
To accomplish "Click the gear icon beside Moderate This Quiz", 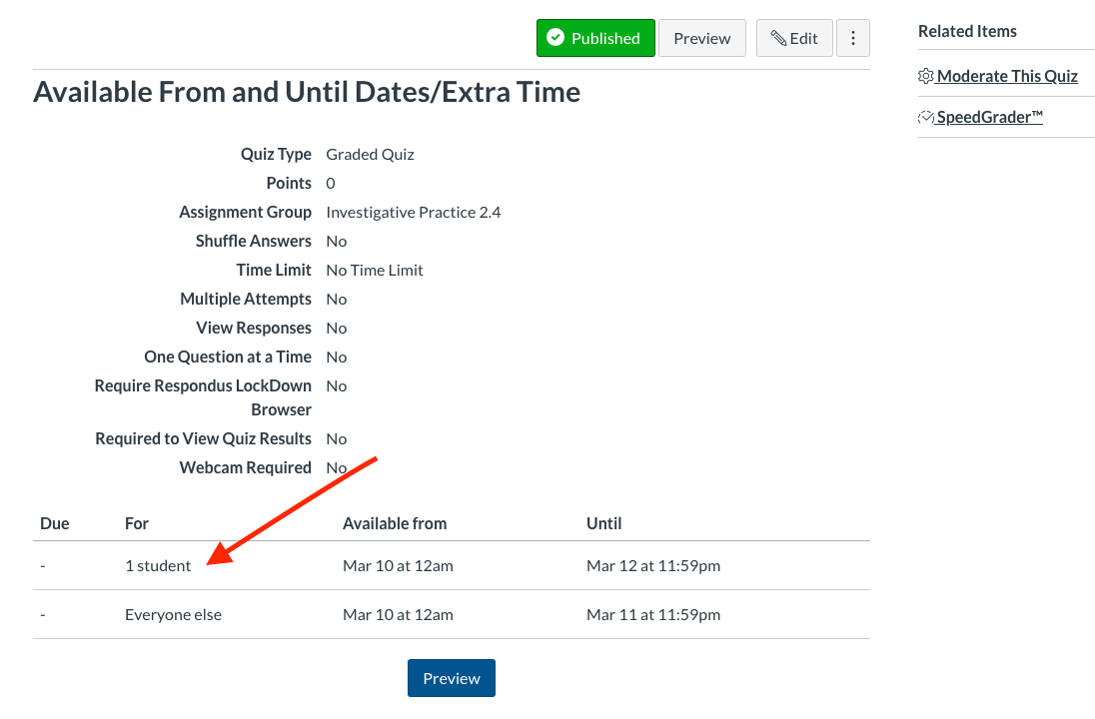I will tap(924, 76).
